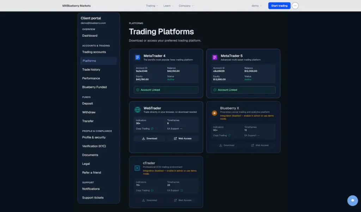The width and height of the screenshot is (361, 212).
Task: Click the MetaTrader 4 platform icon
Action: coord(137,57)
